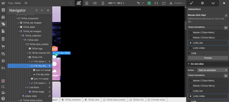
Task: Expand the TikTok_top-wrapper node
Action: (19, 23)
